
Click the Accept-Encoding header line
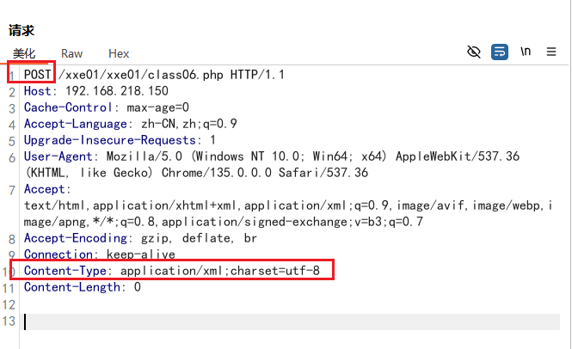pos(140,238)
